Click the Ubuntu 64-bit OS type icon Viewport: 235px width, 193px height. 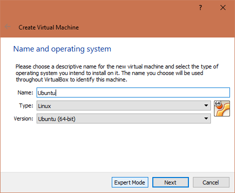pyautogui.click(x=222, y=108)
